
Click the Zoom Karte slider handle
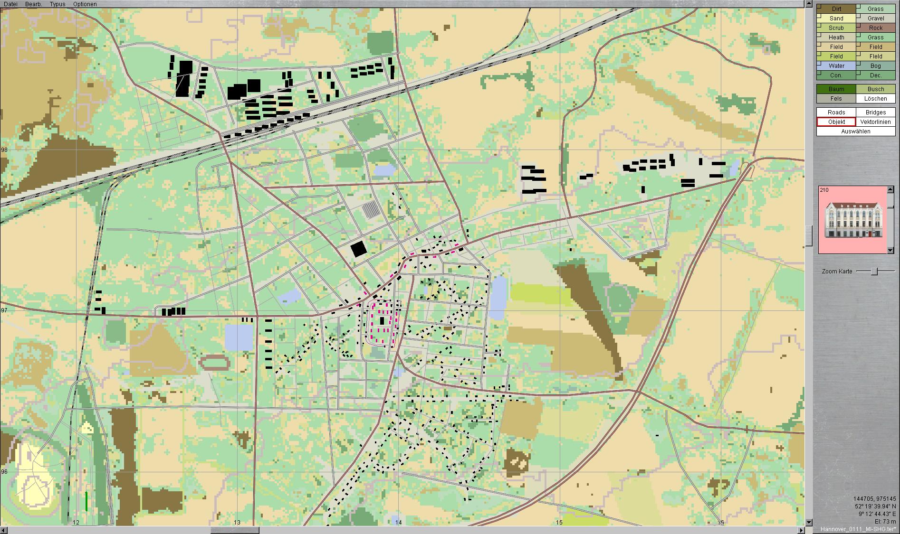click(x=874, y=272)
